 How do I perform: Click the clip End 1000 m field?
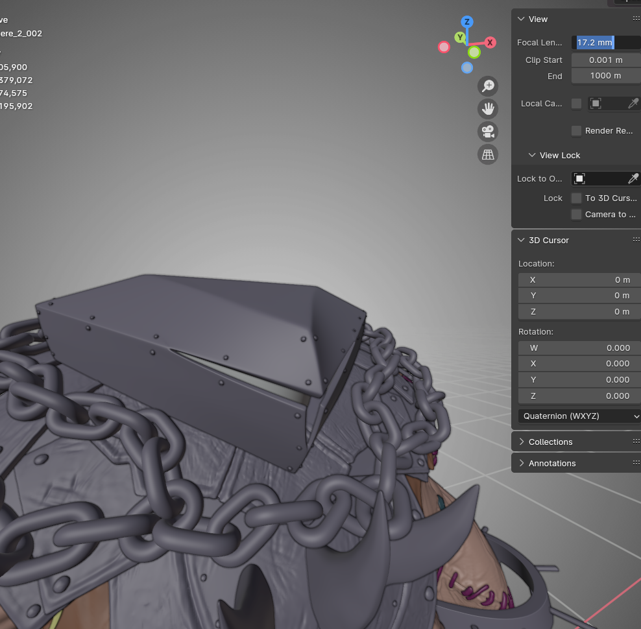[606, 76]
